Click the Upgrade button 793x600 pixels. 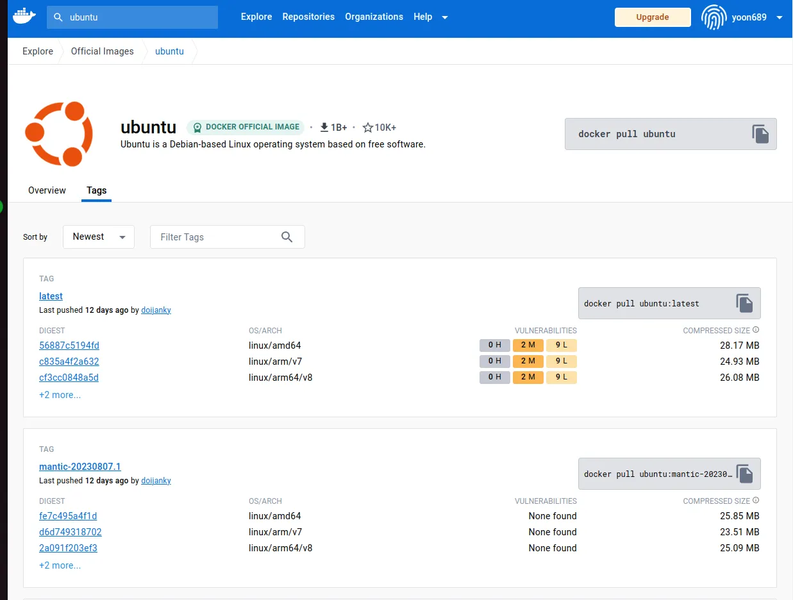(x=653, y=17)
